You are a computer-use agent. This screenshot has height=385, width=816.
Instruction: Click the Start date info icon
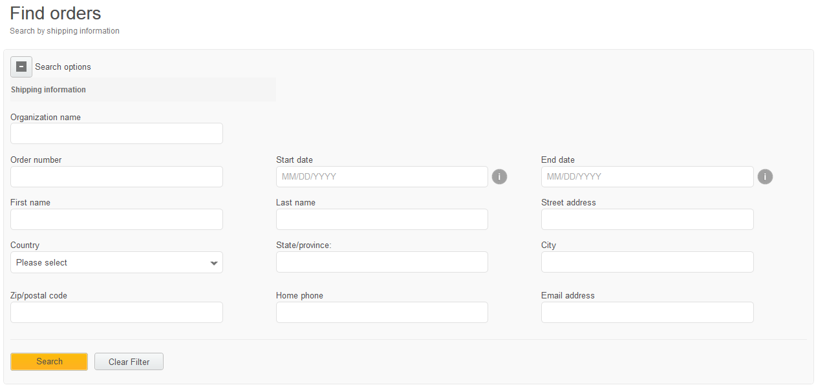pyautogui.click(x=499, y=176)
